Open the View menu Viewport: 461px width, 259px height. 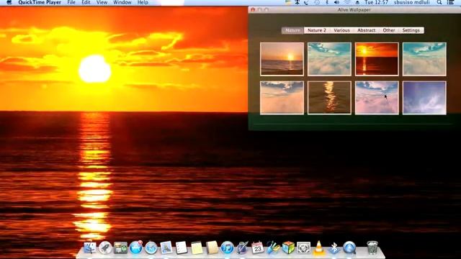(x=102, y=2)
